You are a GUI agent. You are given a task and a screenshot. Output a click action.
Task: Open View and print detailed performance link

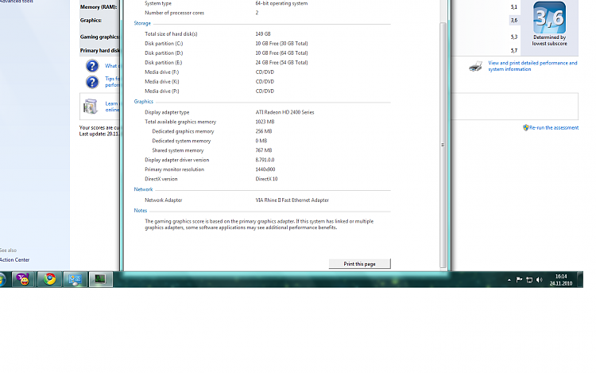coord(532,66)
